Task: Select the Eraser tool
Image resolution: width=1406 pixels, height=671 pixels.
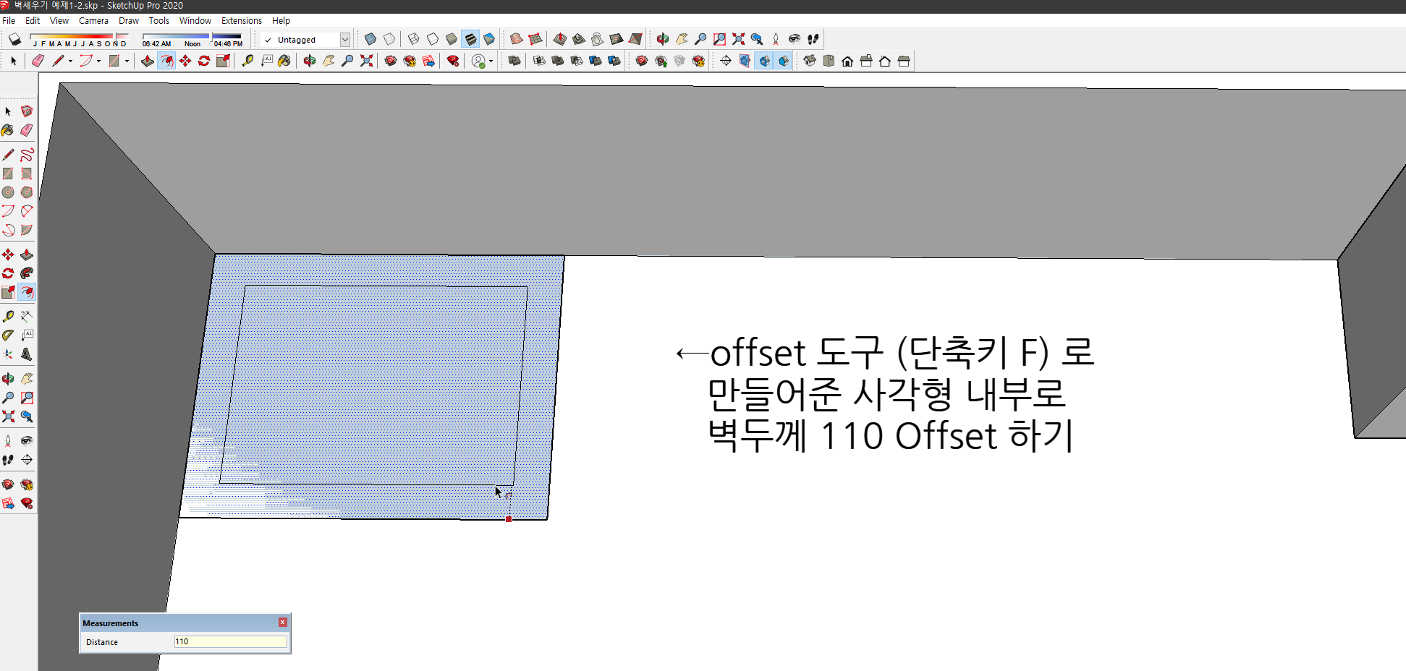Action: 27,130
